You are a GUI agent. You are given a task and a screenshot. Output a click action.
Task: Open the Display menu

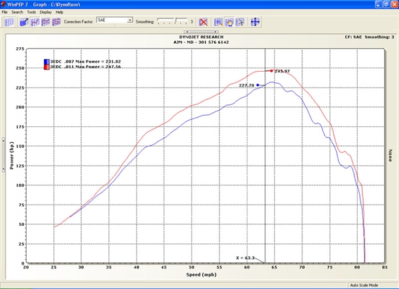[45, 12]
